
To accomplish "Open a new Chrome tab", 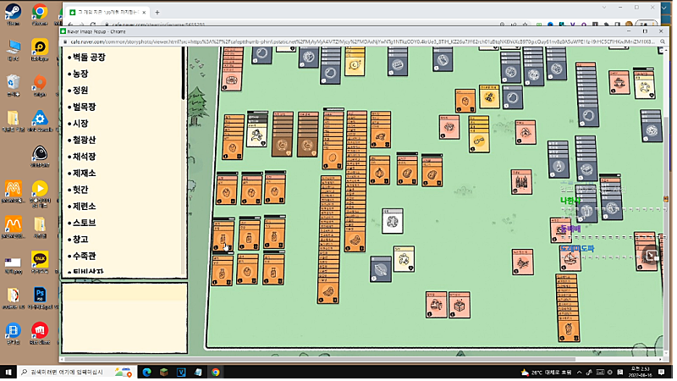I will pyautogui.click(x=157, y=14).
